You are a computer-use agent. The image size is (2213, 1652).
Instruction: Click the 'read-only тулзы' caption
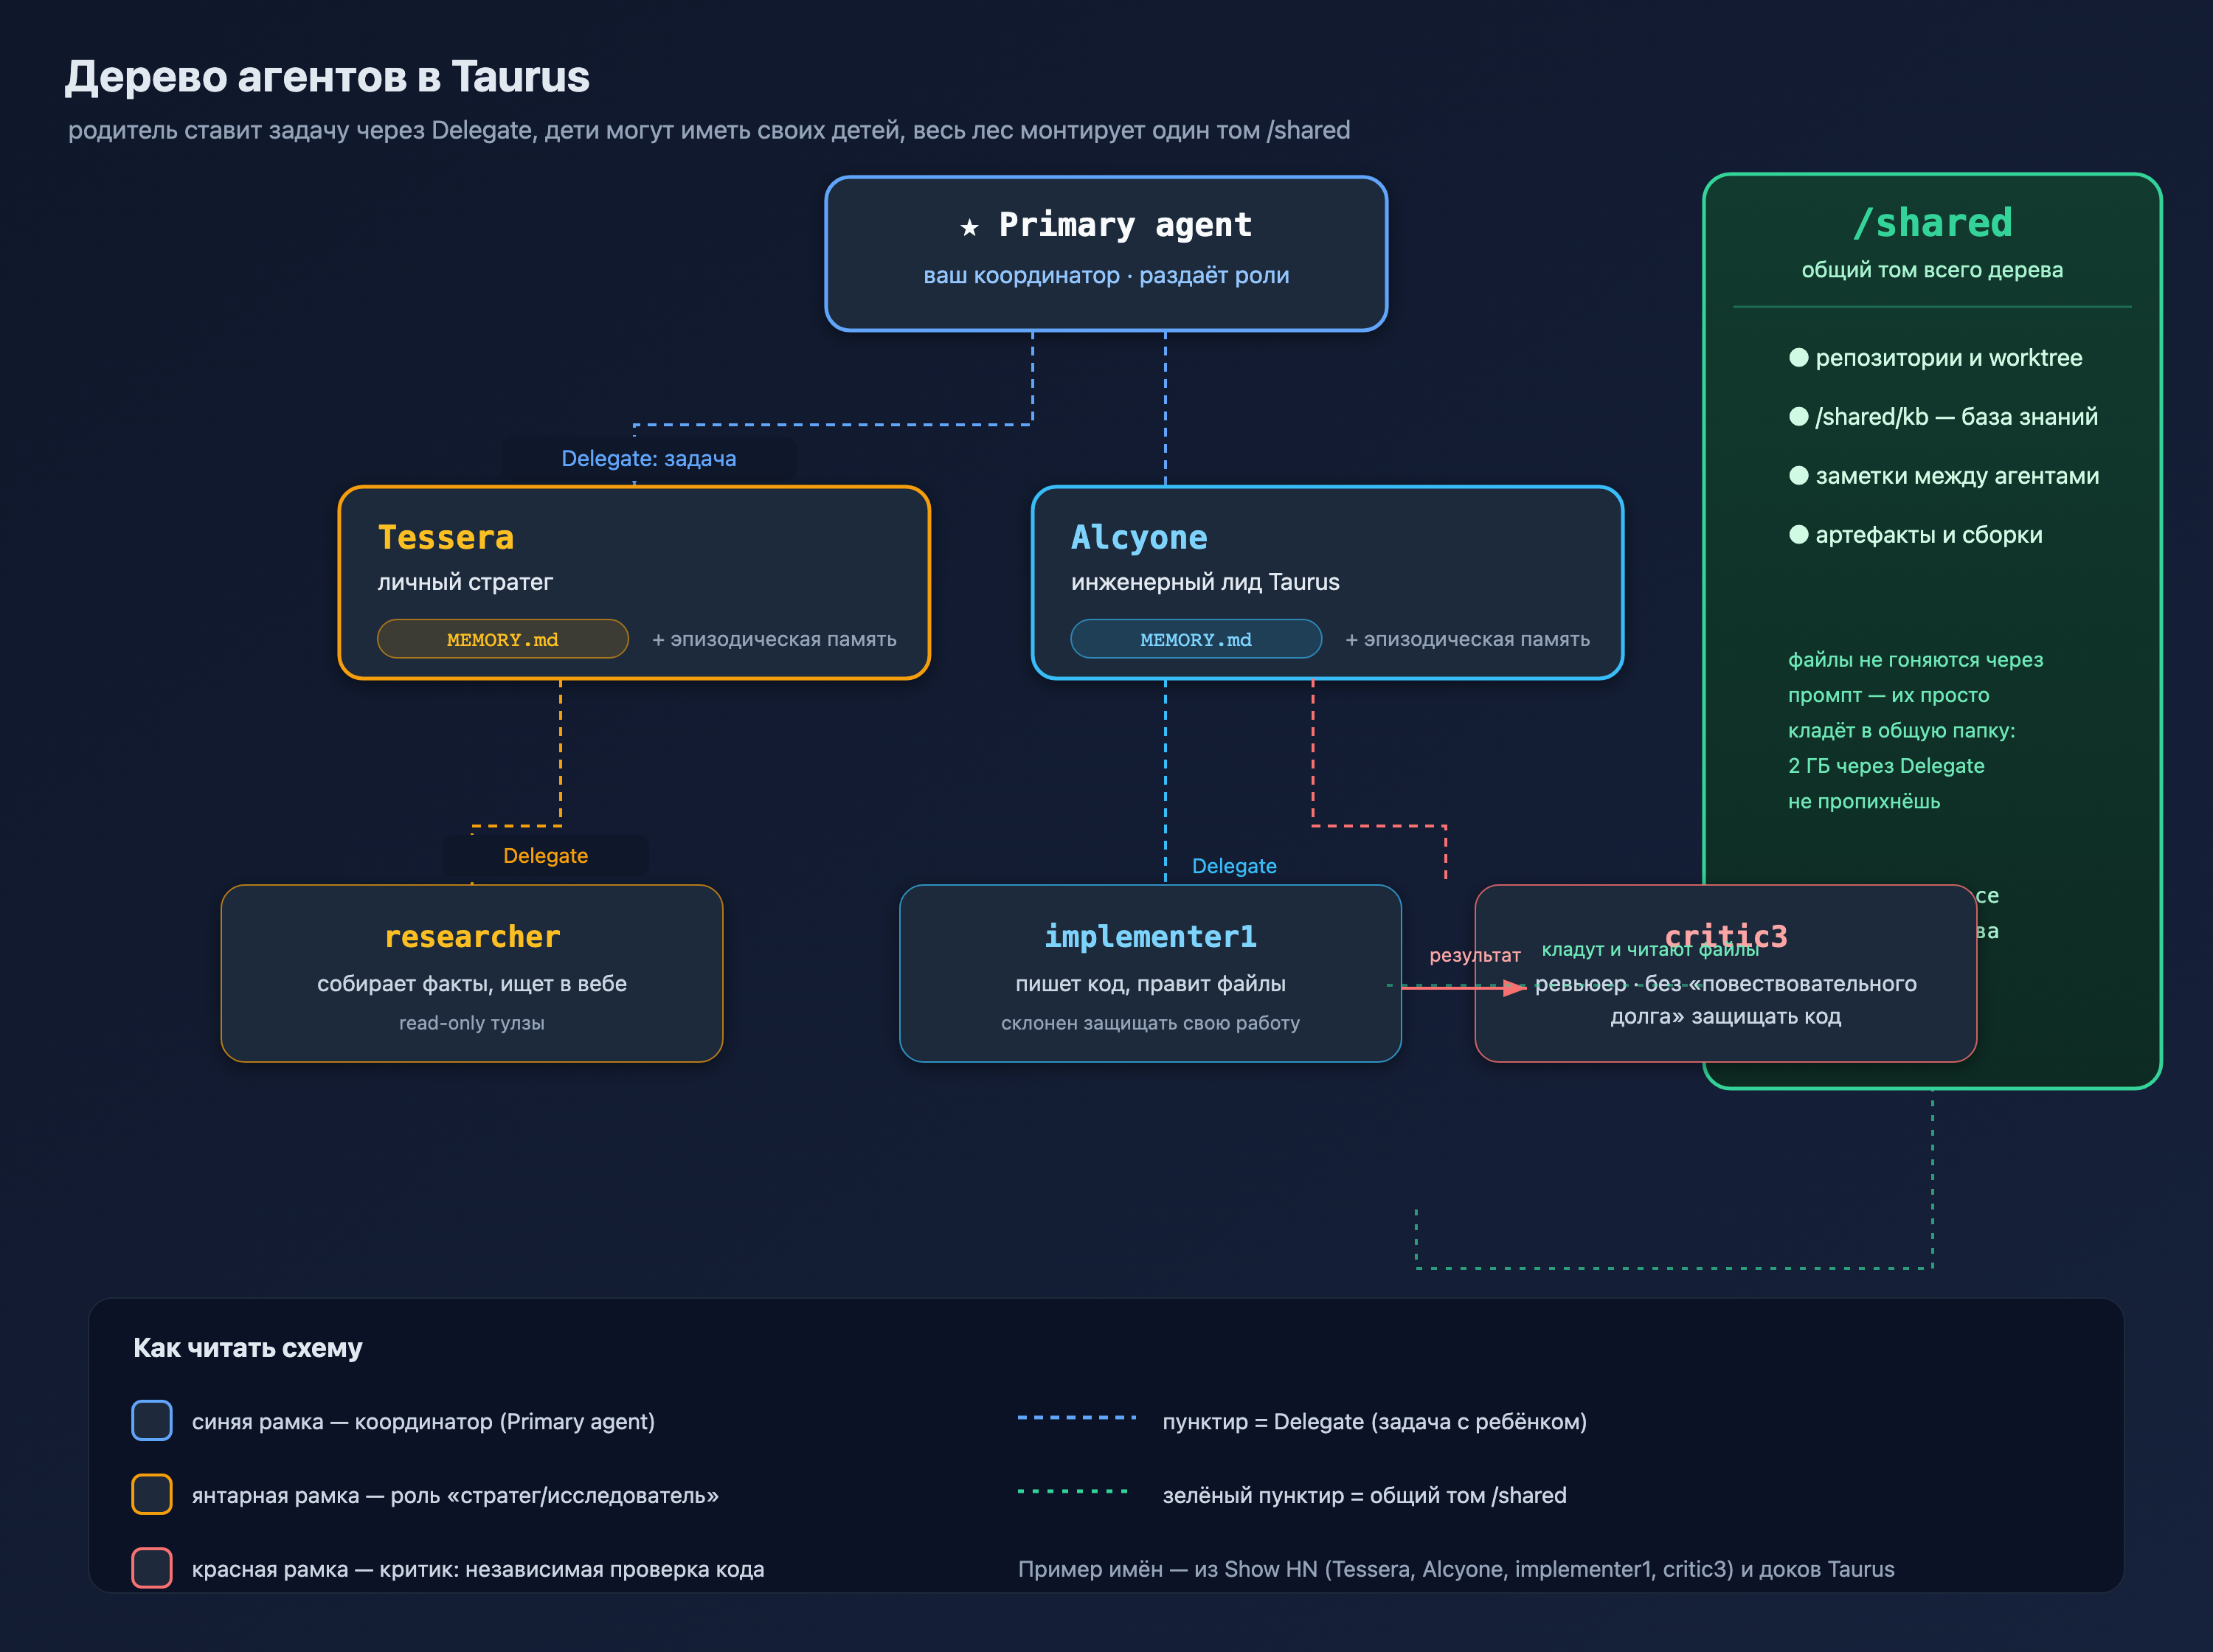[x=472, y=1023]
